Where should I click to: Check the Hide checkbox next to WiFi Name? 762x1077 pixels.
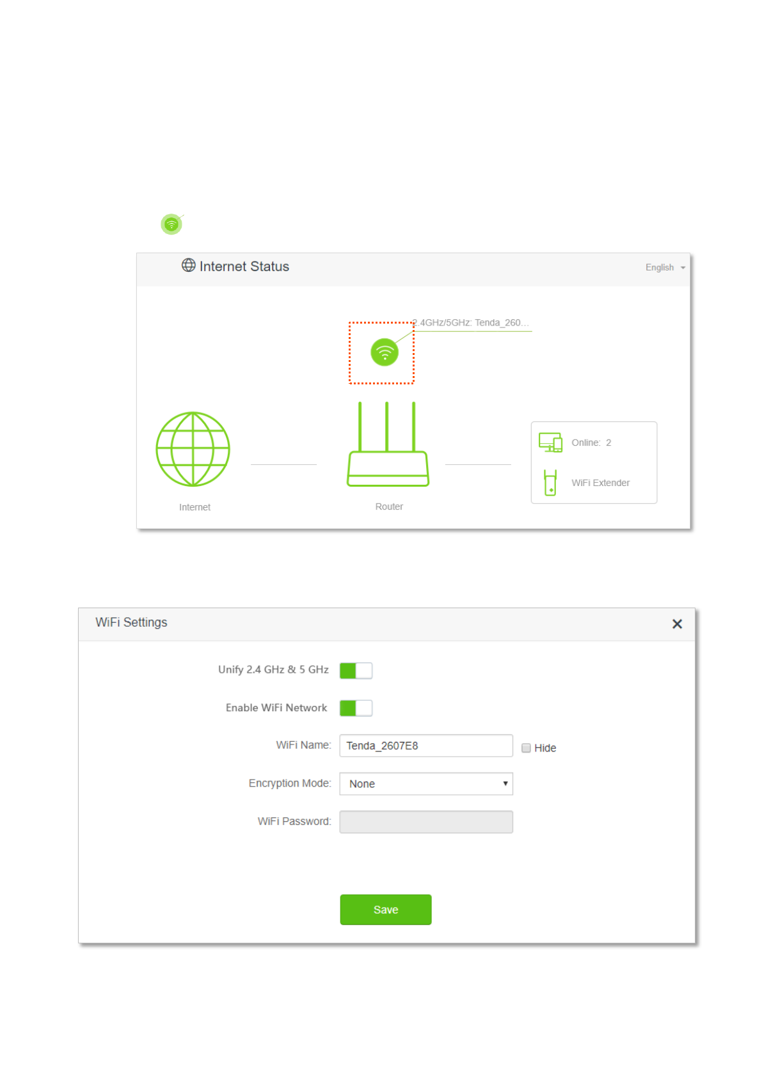pyautogui.click(x=526, y=748)
